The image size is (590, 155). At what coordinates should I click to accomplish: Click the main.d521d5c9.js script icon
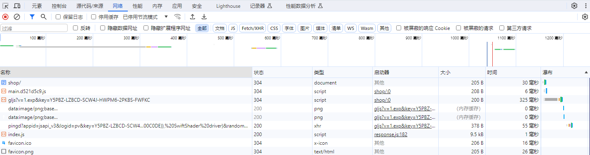tap(4, 91)
